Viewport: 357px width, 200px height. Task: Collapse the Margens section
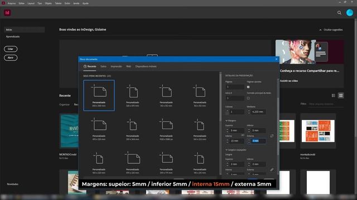(226, 121)
